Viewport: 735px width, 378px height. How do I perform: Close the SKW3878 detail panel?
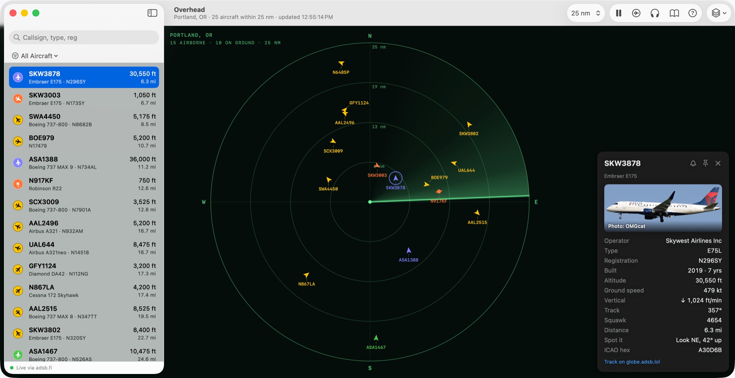(718, 163)
